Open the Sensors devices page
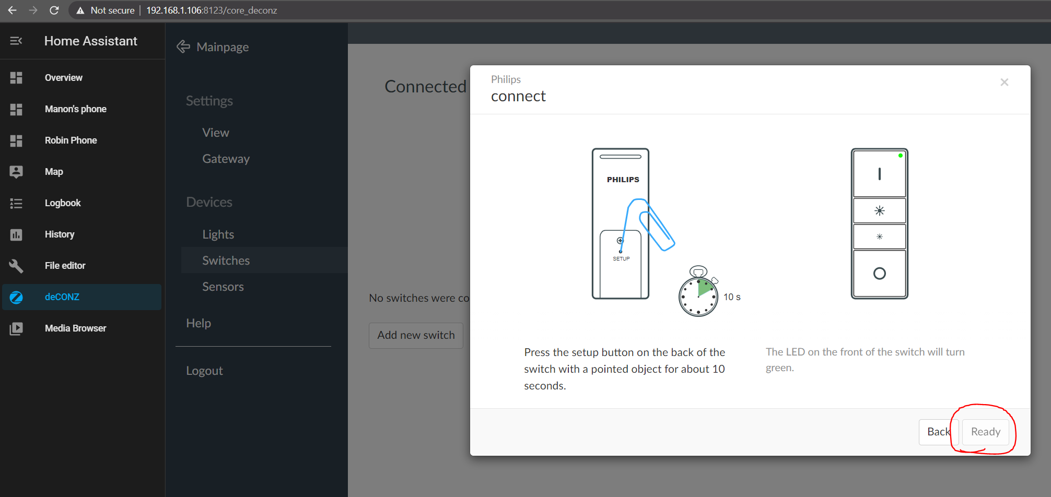The height and width of the screenshot is (497, 1051). [x=223, y=287]
